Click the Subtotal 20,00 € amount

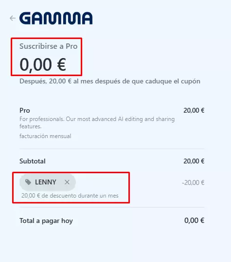coord(194,161)
